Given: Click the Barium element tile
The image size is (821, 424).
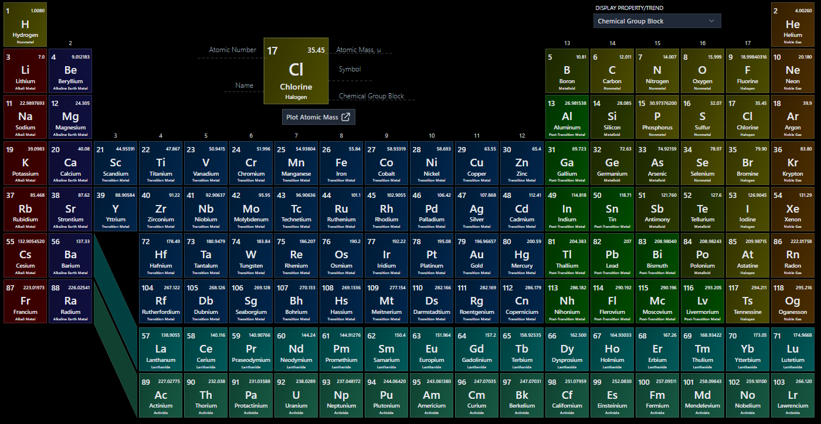Looking at the screenshot, I should [x=70, y=255].
